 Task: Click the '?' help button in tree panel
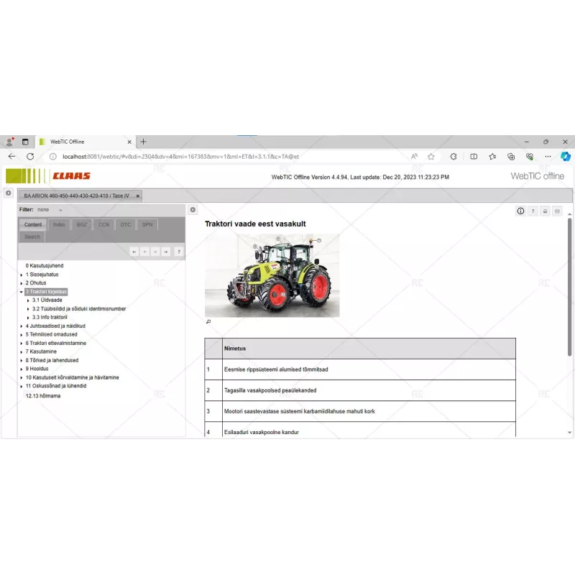click(x=178, y=252)
